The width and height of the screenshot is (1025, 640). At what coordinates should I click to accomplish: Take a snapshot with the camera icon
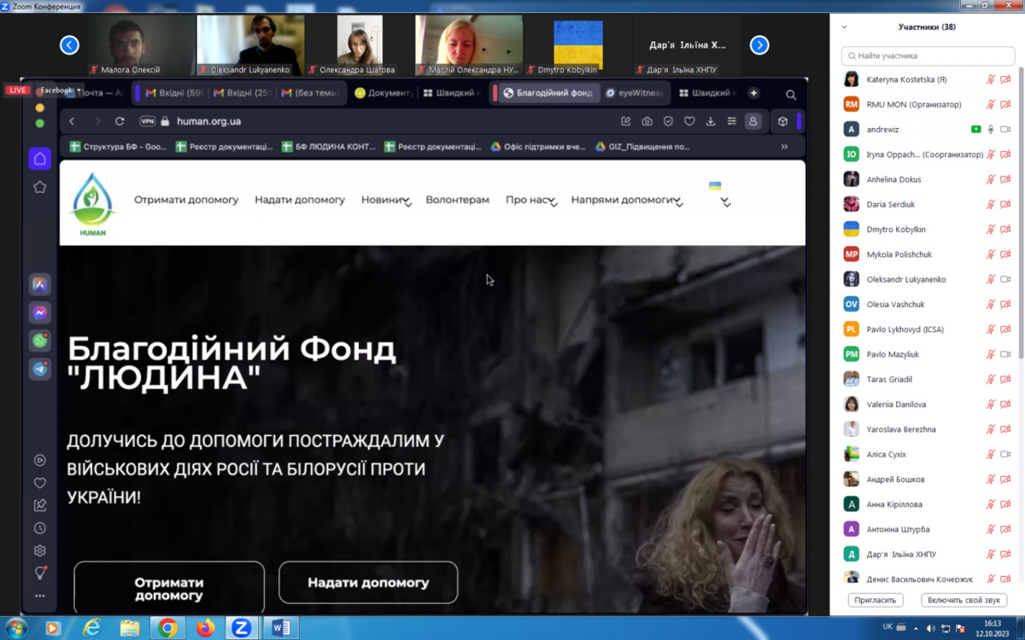tap(647, 121)
